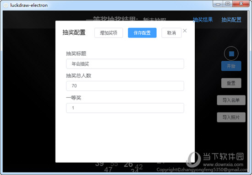Select the 抽奖总人数 input showing 70

[x=125, y=86]
